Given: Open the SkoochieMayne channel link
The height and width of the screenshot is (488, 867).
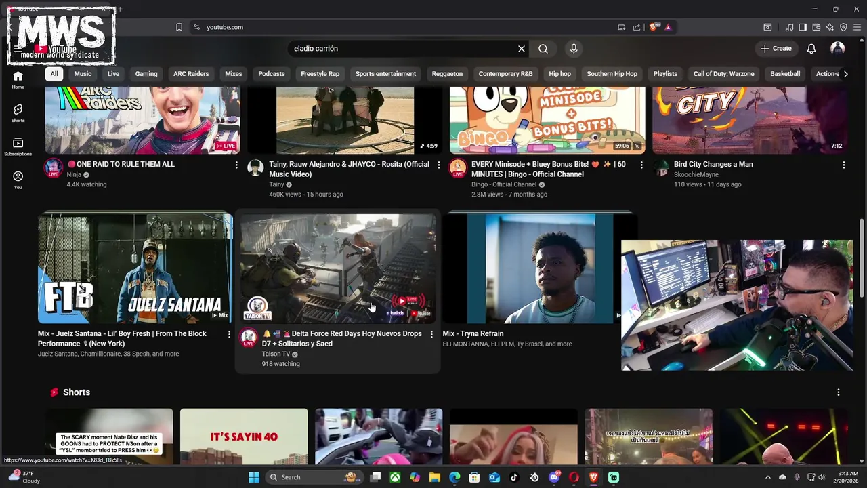Looking at the screenshot, I should pyautogui.click(x=696, y=174).
